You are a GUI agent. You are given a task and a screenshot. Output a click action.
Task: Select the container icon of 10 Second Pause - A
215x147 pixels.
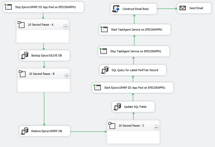click(x=21, y=25)
